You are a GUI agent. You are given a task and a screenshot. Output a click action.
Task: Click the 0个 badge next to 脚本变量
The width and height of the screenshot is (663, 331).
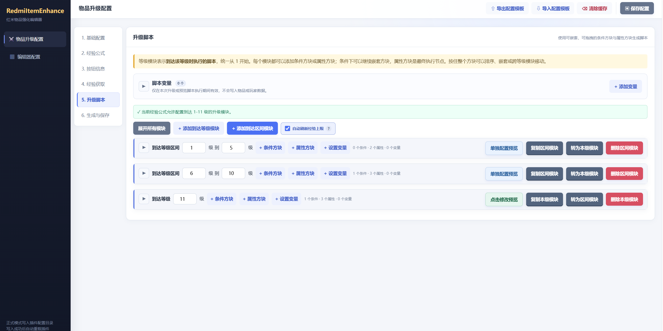[x=180, y=83]
